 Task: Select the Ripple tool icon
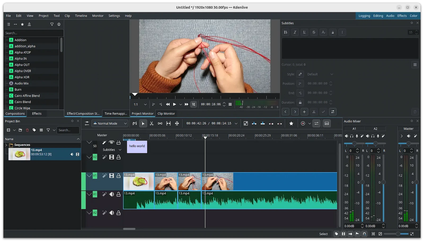click(x=177, y=123)
